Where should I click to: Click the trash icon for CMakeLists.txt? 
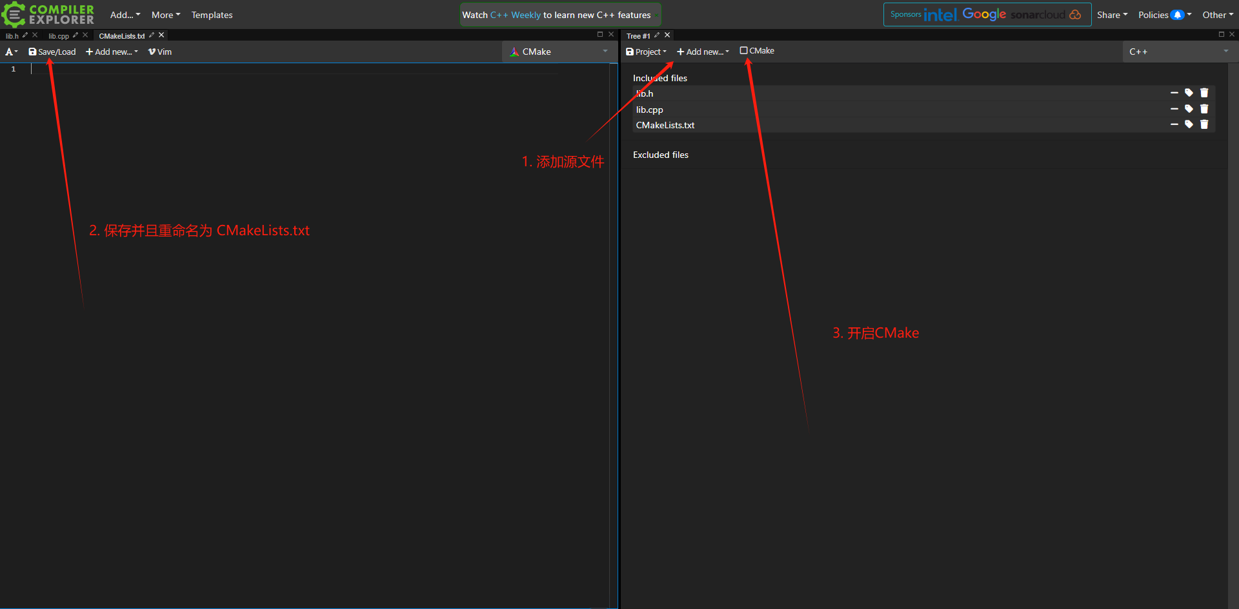tap(1204, 124)
